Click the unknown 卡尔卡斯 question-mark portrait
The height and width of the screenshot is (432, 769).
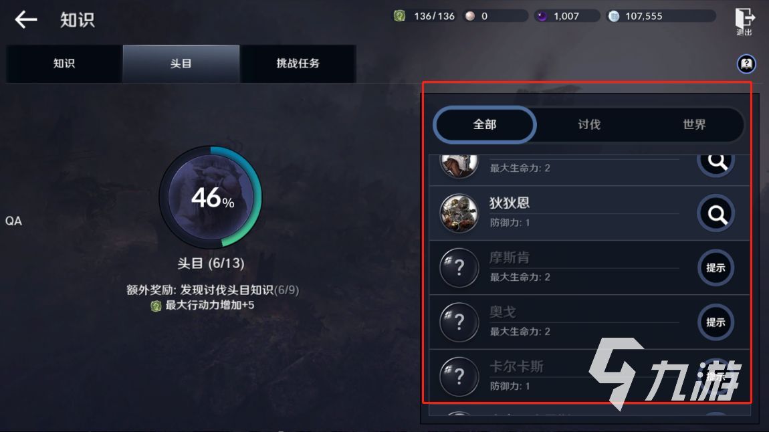459,376
